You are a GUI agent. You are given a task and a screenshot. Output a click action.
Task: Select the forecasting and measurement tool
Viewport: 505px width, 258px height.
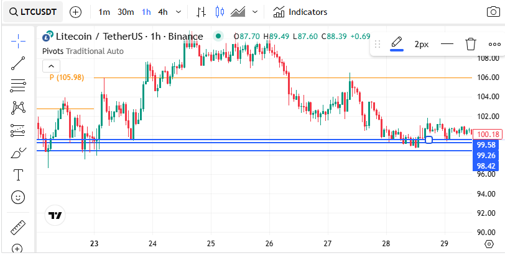click(x=19, y=130)
